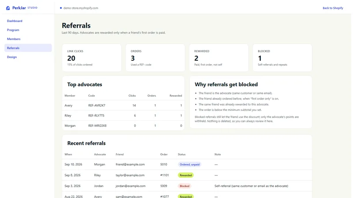Image resolution: width=353 pixels, height=198 pixels.
Task: Click the PerkJar logo icon
Action: pyautogui.click(x=8, y=8)
